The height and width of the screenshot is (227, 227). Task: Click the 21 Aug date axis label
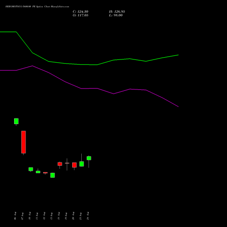pyautogui.click(x=80, y=216)
